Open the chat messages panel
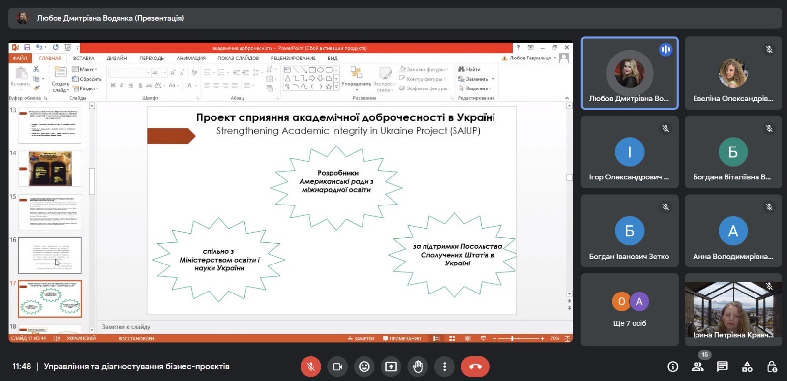 722,367
